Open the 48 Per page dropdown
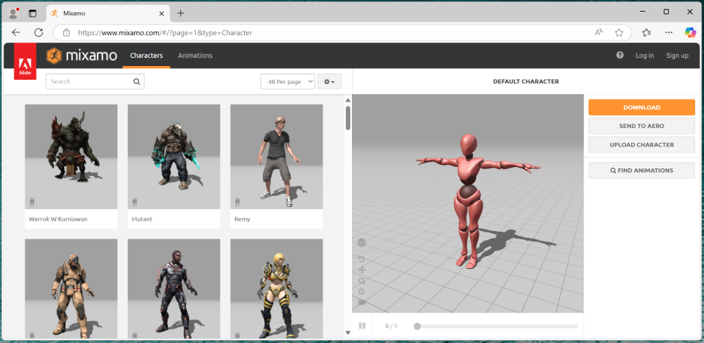704x343 pixels. [288, 82]
